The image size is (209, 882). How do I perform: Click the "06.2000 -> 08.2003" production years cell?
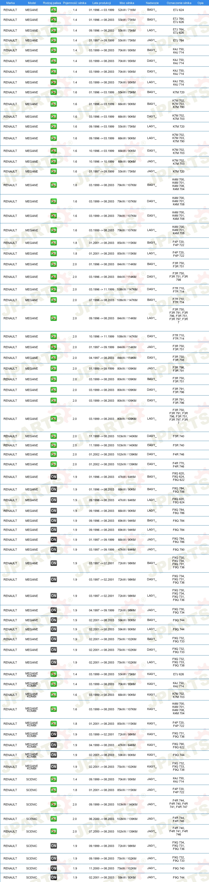[x=102, y=819]
